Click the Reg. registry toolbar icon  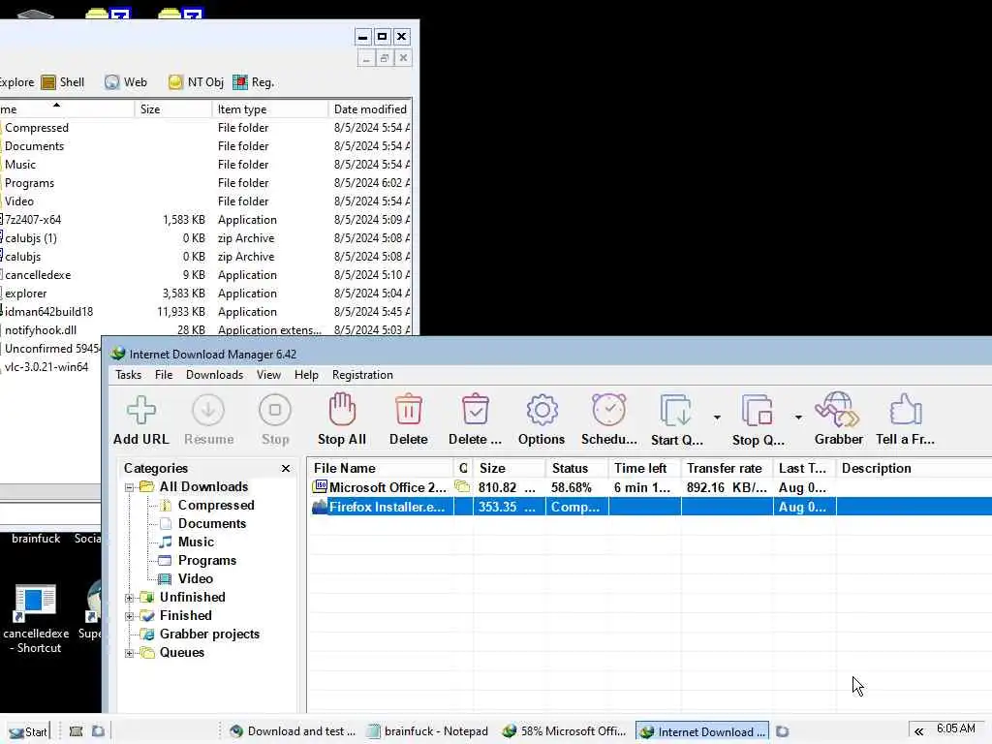click(253, 82)
